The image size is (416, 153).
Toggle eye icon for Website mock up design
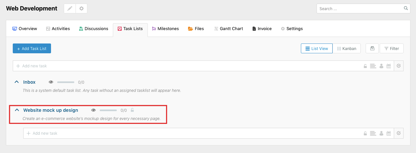[94, 110]
